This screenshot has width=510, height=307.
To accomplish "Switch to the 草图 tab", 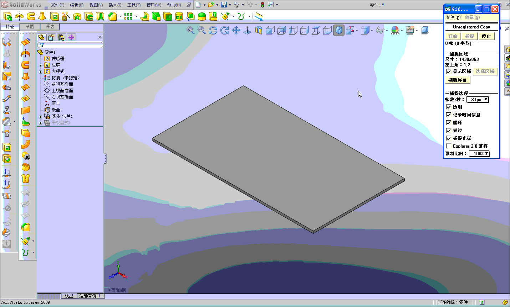I will (x=30, y=27).
